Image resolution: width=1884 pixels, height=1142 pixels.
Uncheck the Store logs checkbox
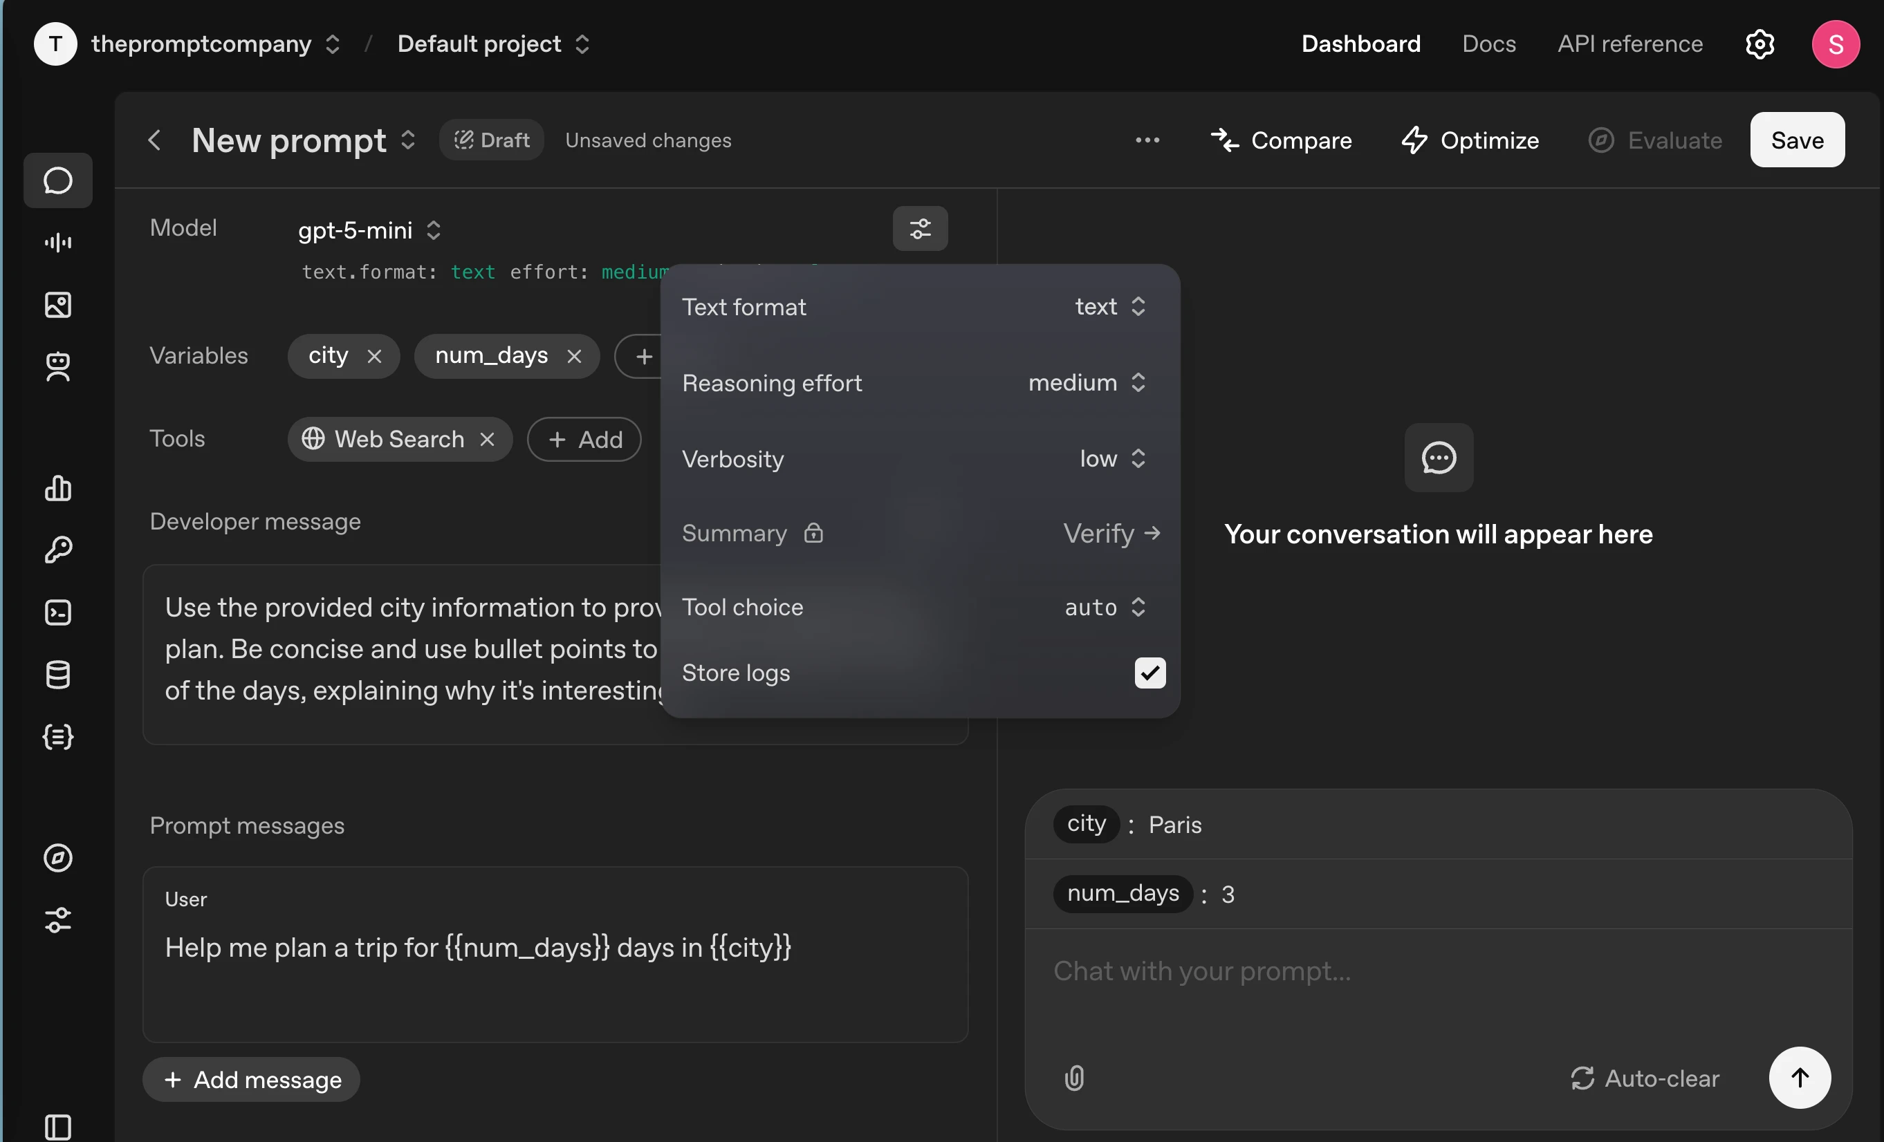click(1149, 673)
